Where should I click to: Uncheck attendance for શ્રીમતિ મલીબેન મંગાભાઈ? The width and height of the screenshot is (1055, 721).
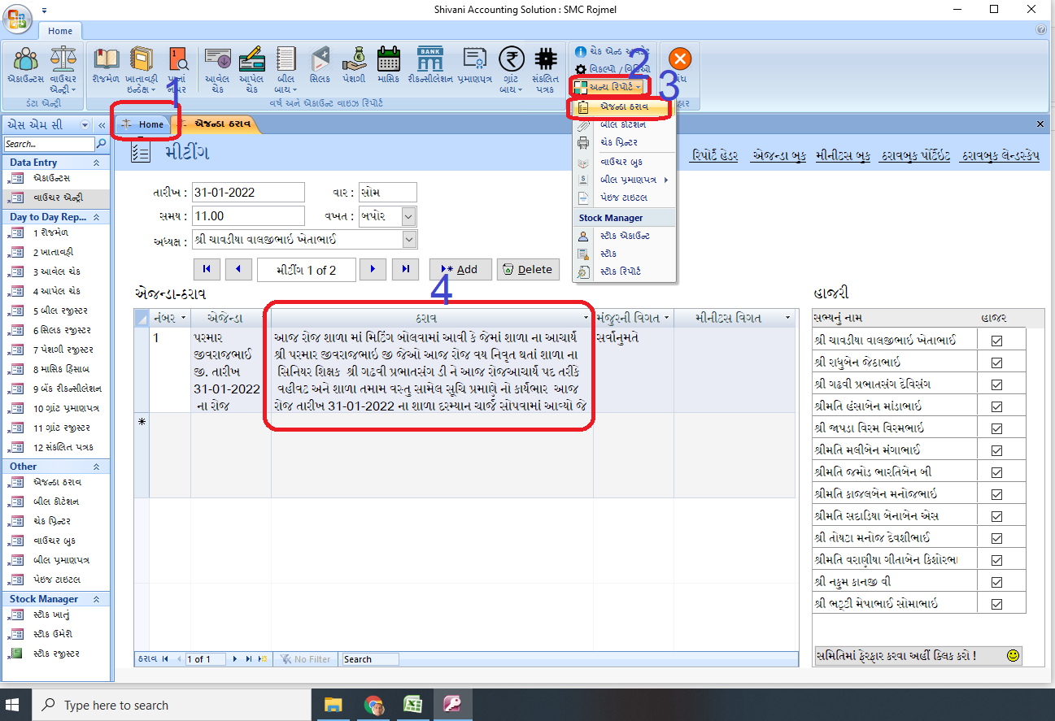(996, 449)
